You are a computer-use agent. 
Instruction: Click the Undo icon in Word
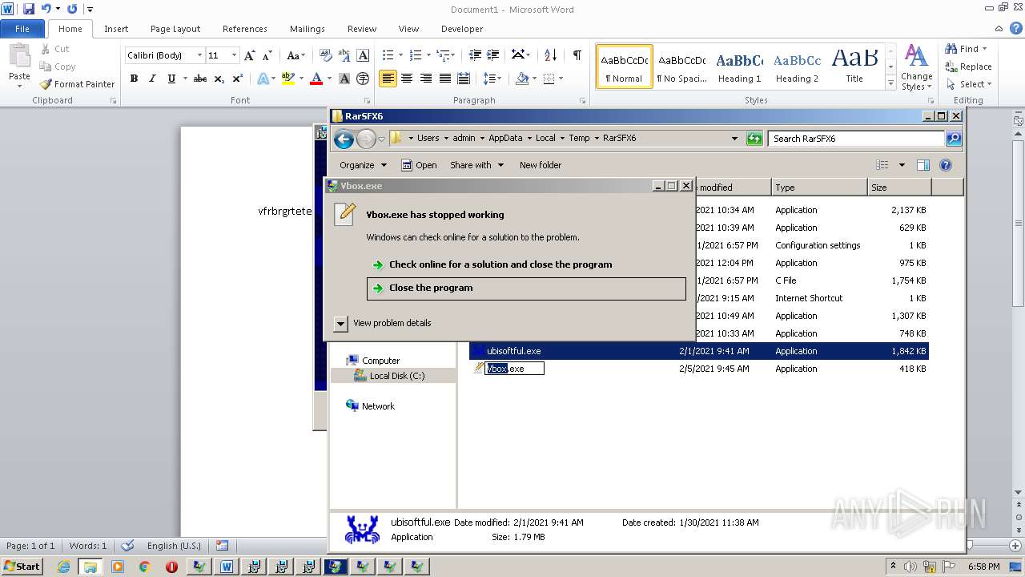pos(46,9)
